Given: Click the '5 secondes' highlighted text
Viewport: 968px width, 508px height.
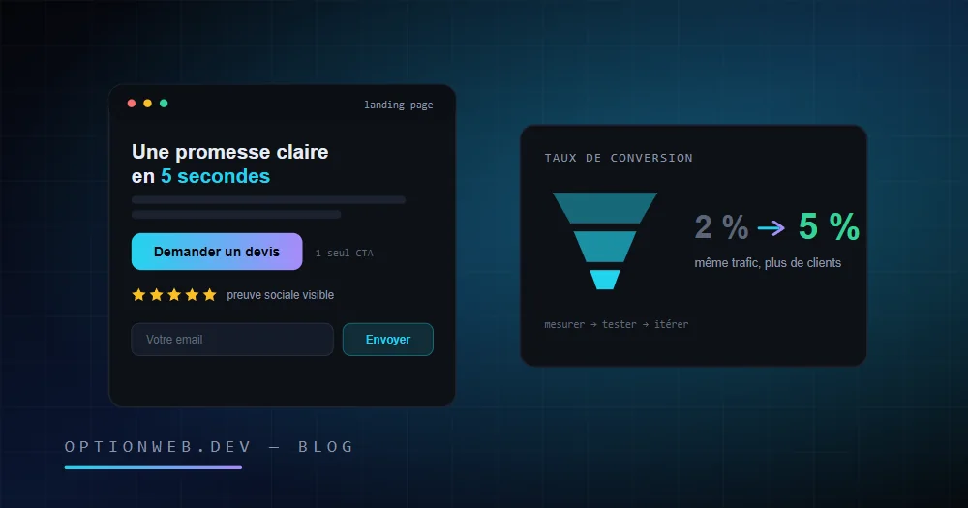Looking at the screenshot, I should pos(215,176).
